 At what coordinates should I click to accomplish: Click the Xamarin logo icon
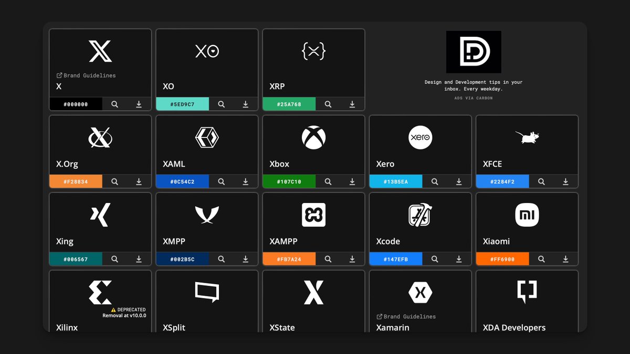pyautogui.click(x=420, y=293)
